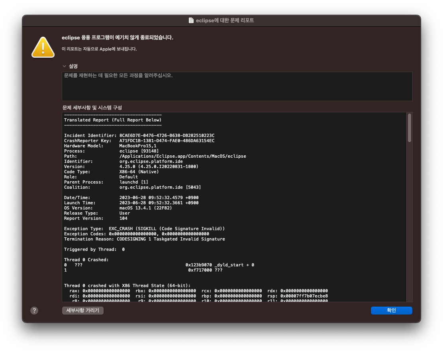Click the crash report vertical scrollbar thumb
This screenshot has height=352, width=443.
point(410,128)
